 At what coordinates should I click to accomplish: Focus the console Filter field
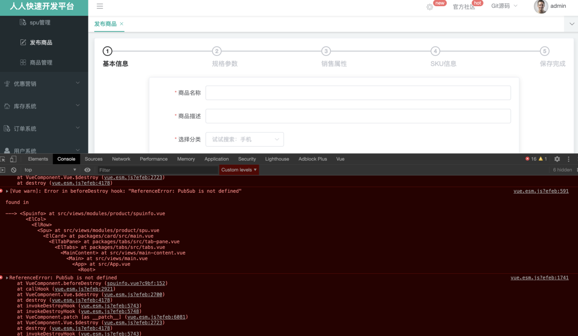point(157,170)
